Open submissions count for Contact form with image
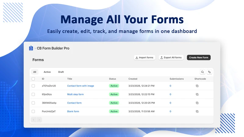The image size is (244, 137). (x=170, y=86)
